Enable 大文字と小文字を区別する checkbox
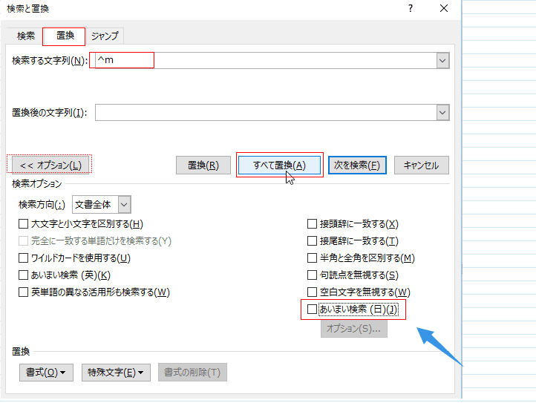This screenshot has width=536, height=403. tap(23, 224)
